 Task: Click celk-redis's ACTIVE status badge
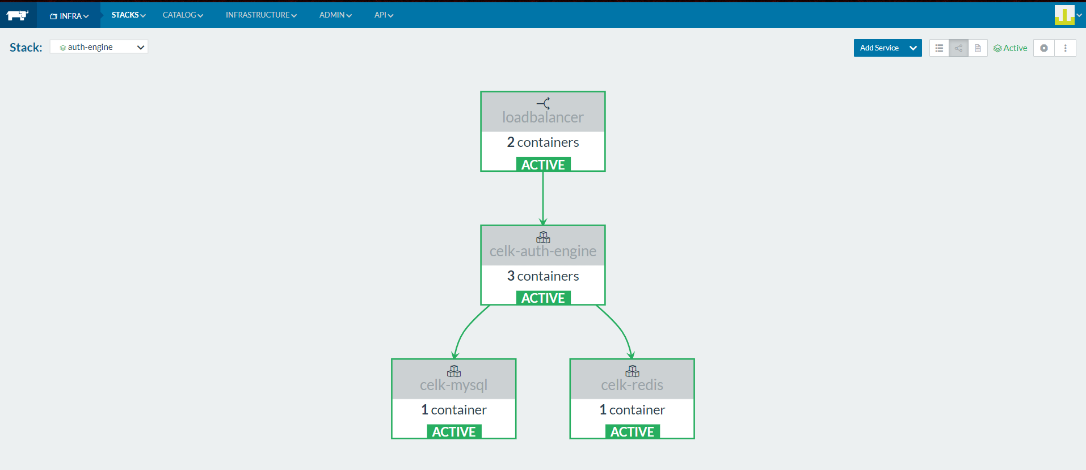tap(632, 431)
